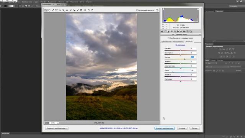Select the Zoom tool in Camera Raw toolbar
Screen dimensions: 245x138
tap(46, 10)
